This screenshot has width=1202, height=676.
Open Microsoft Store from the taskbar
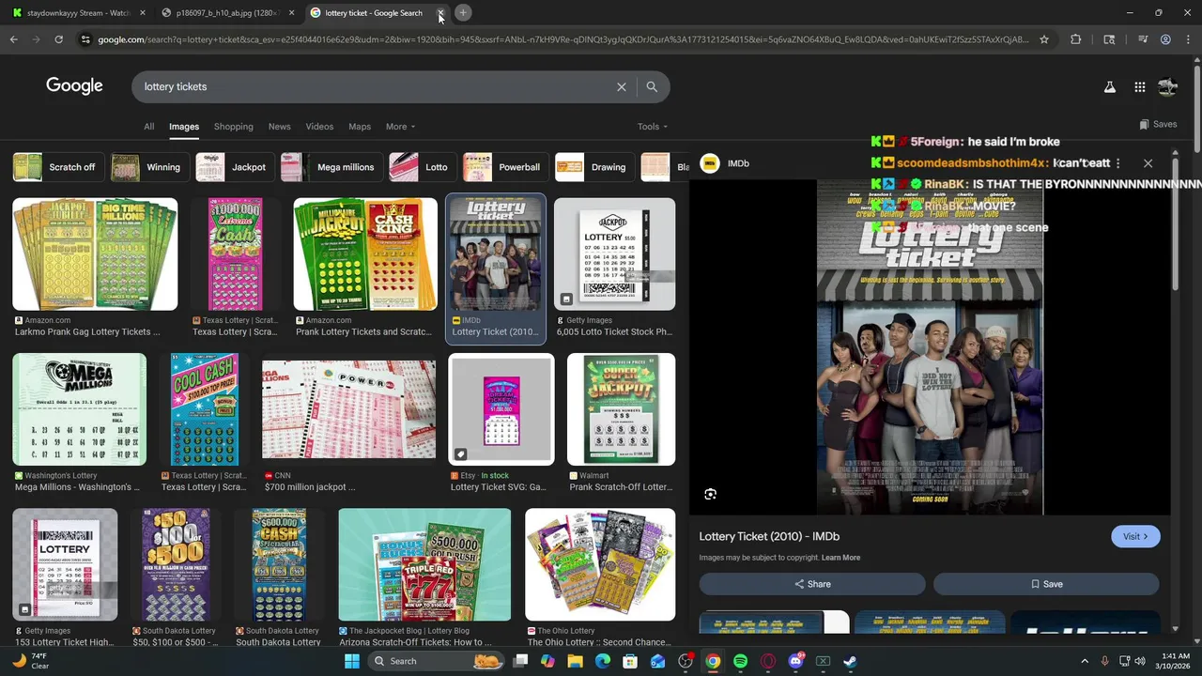click(x=630, y=661)
